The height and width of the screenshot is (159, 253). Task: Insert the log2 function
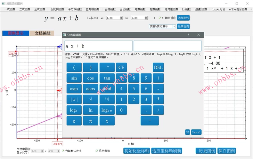[74, 110]
